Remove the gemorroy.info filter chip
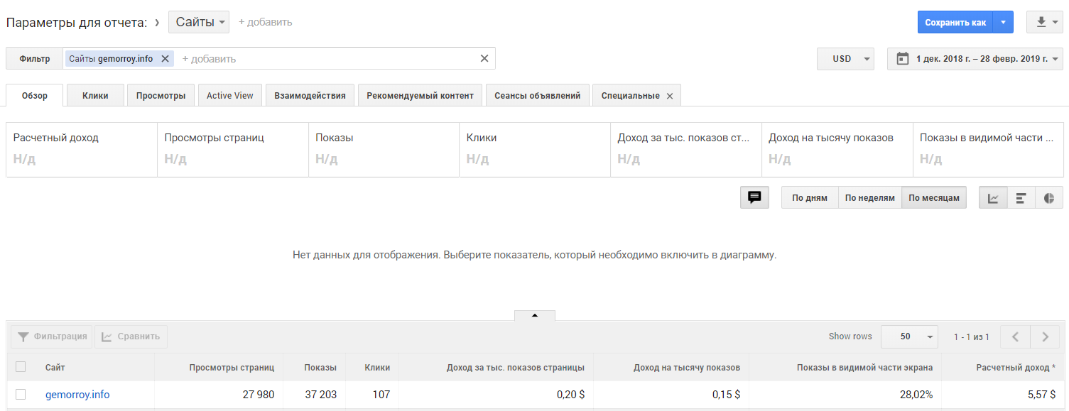This screenshot has width=1069, height=411. coord(165,59)
